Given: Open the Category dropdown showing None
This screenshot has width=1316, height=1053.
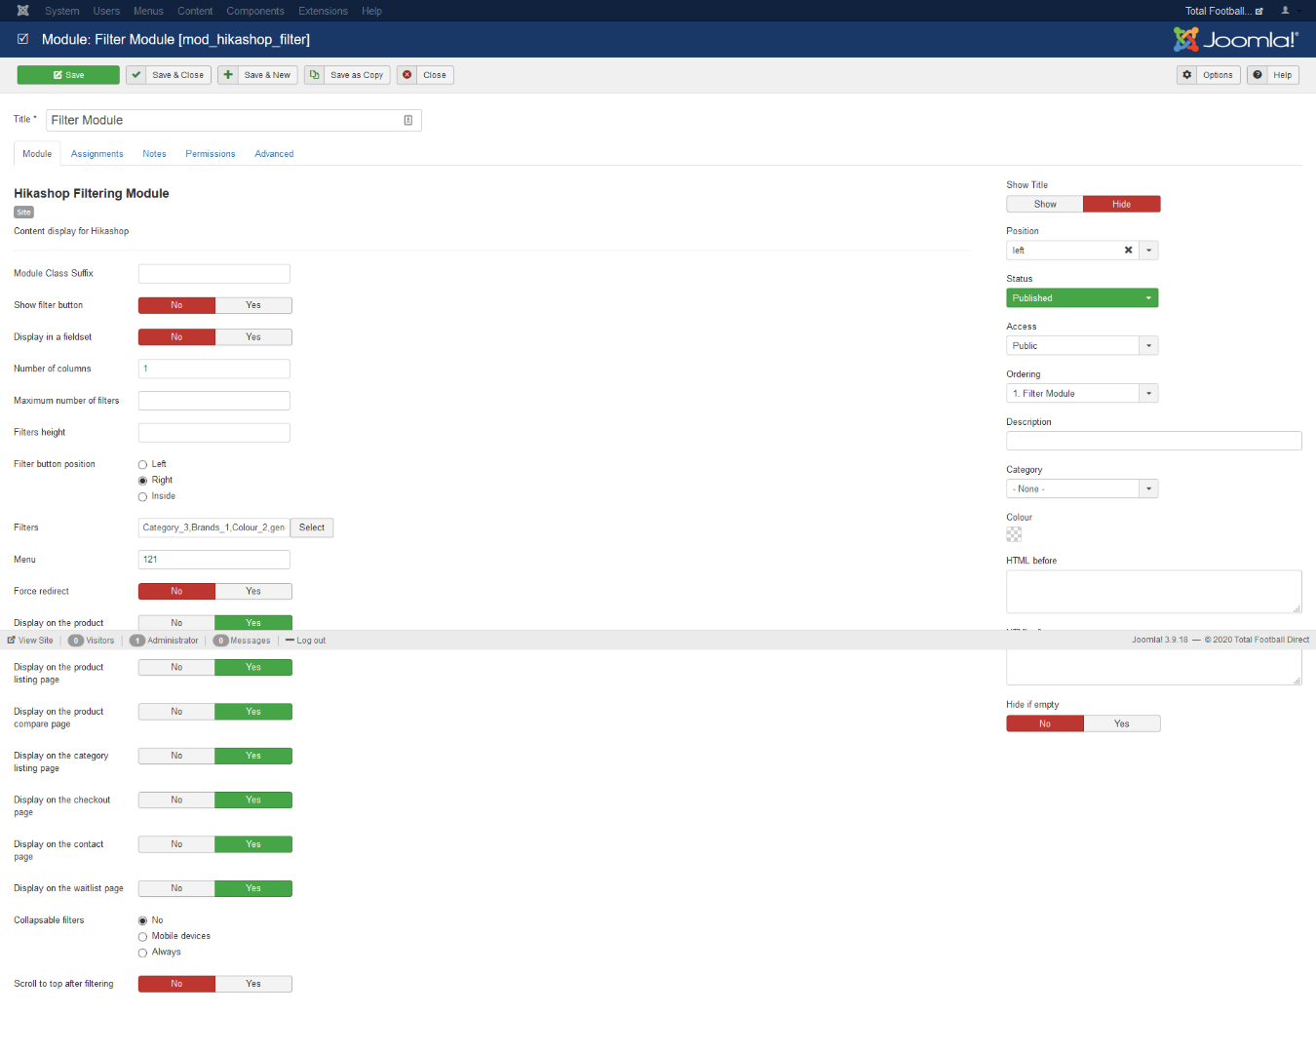Looking at the screenshot, I should 1082,489.
